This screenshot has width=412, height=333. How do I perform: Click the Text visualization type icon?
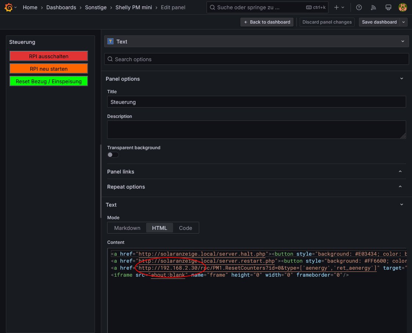tap(110, 42)
